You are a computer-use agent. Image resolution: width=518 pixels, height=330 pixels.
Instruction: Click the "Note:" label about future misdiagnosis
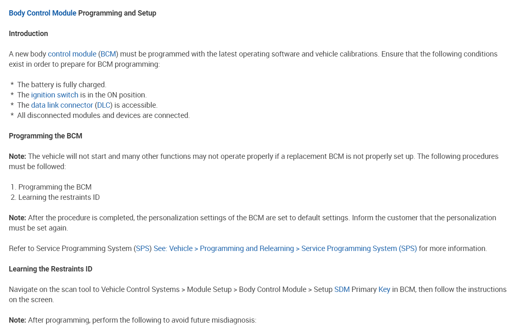point(18,320)
